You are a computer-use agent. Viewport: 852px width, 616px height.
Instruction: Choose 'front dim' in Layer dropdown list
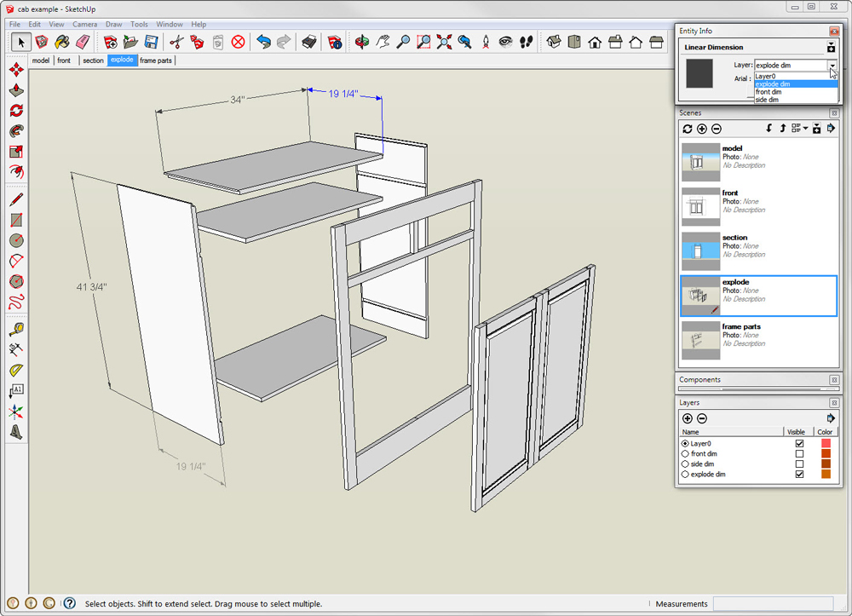(769, 92)
